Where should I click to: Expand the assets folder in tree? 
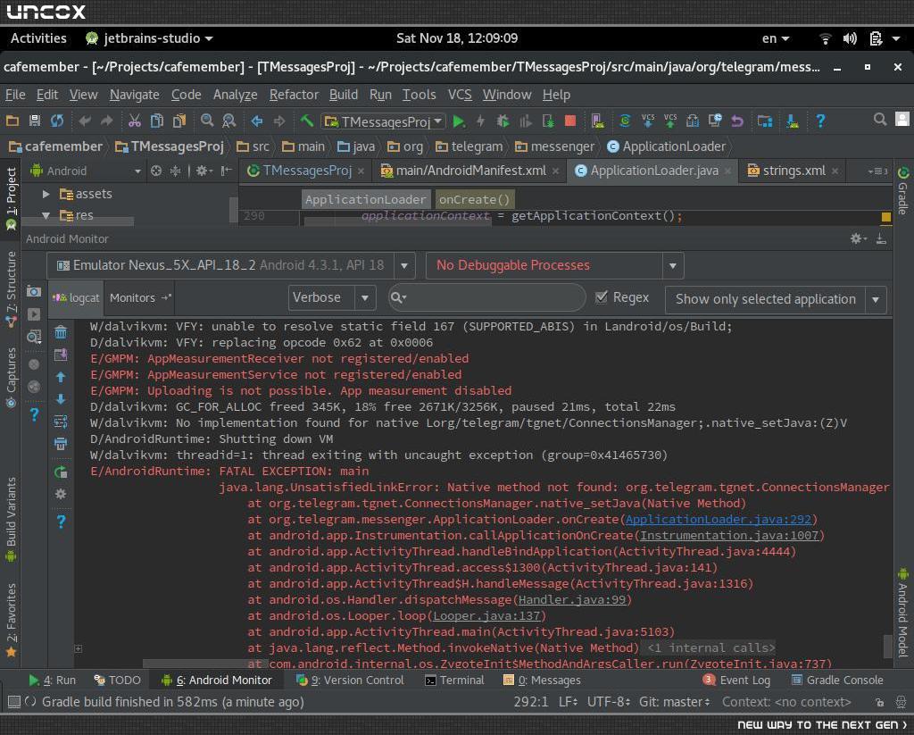click(x=46, y=194)
